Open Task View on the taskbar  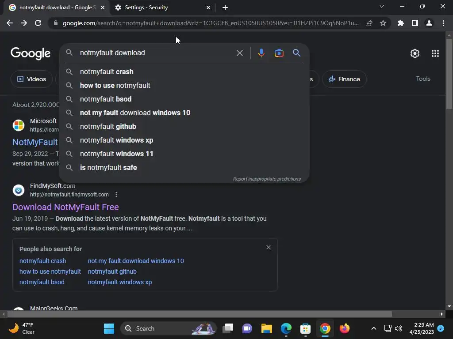(x=228, y=328)
